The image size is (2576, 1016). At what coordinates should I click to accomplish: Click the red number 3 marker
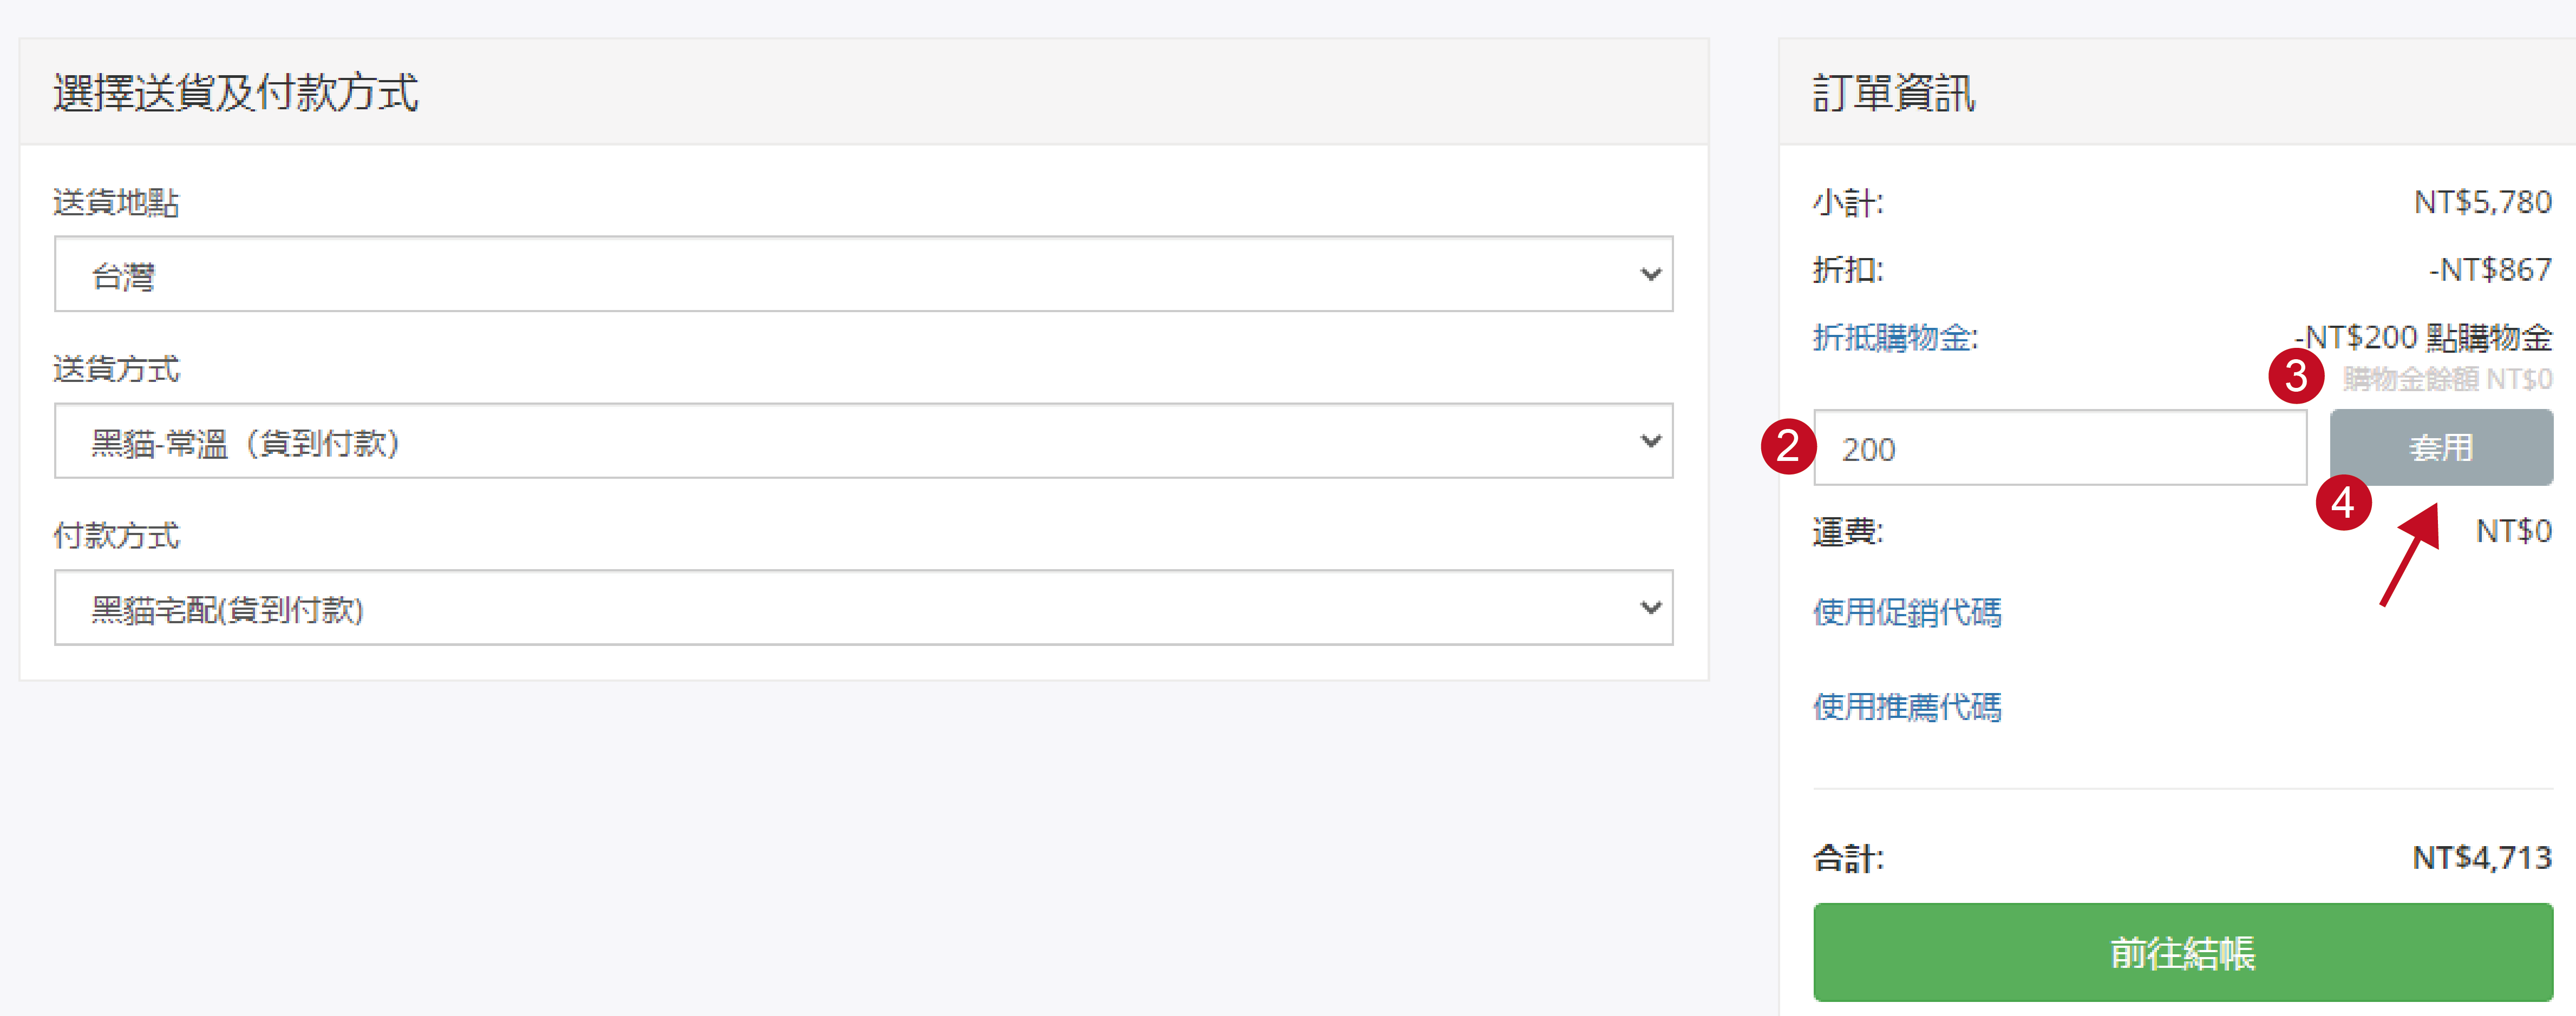[2296, 377]
